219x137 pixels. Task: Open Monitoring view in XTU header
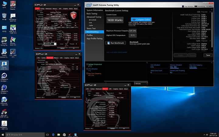point(200,6)
